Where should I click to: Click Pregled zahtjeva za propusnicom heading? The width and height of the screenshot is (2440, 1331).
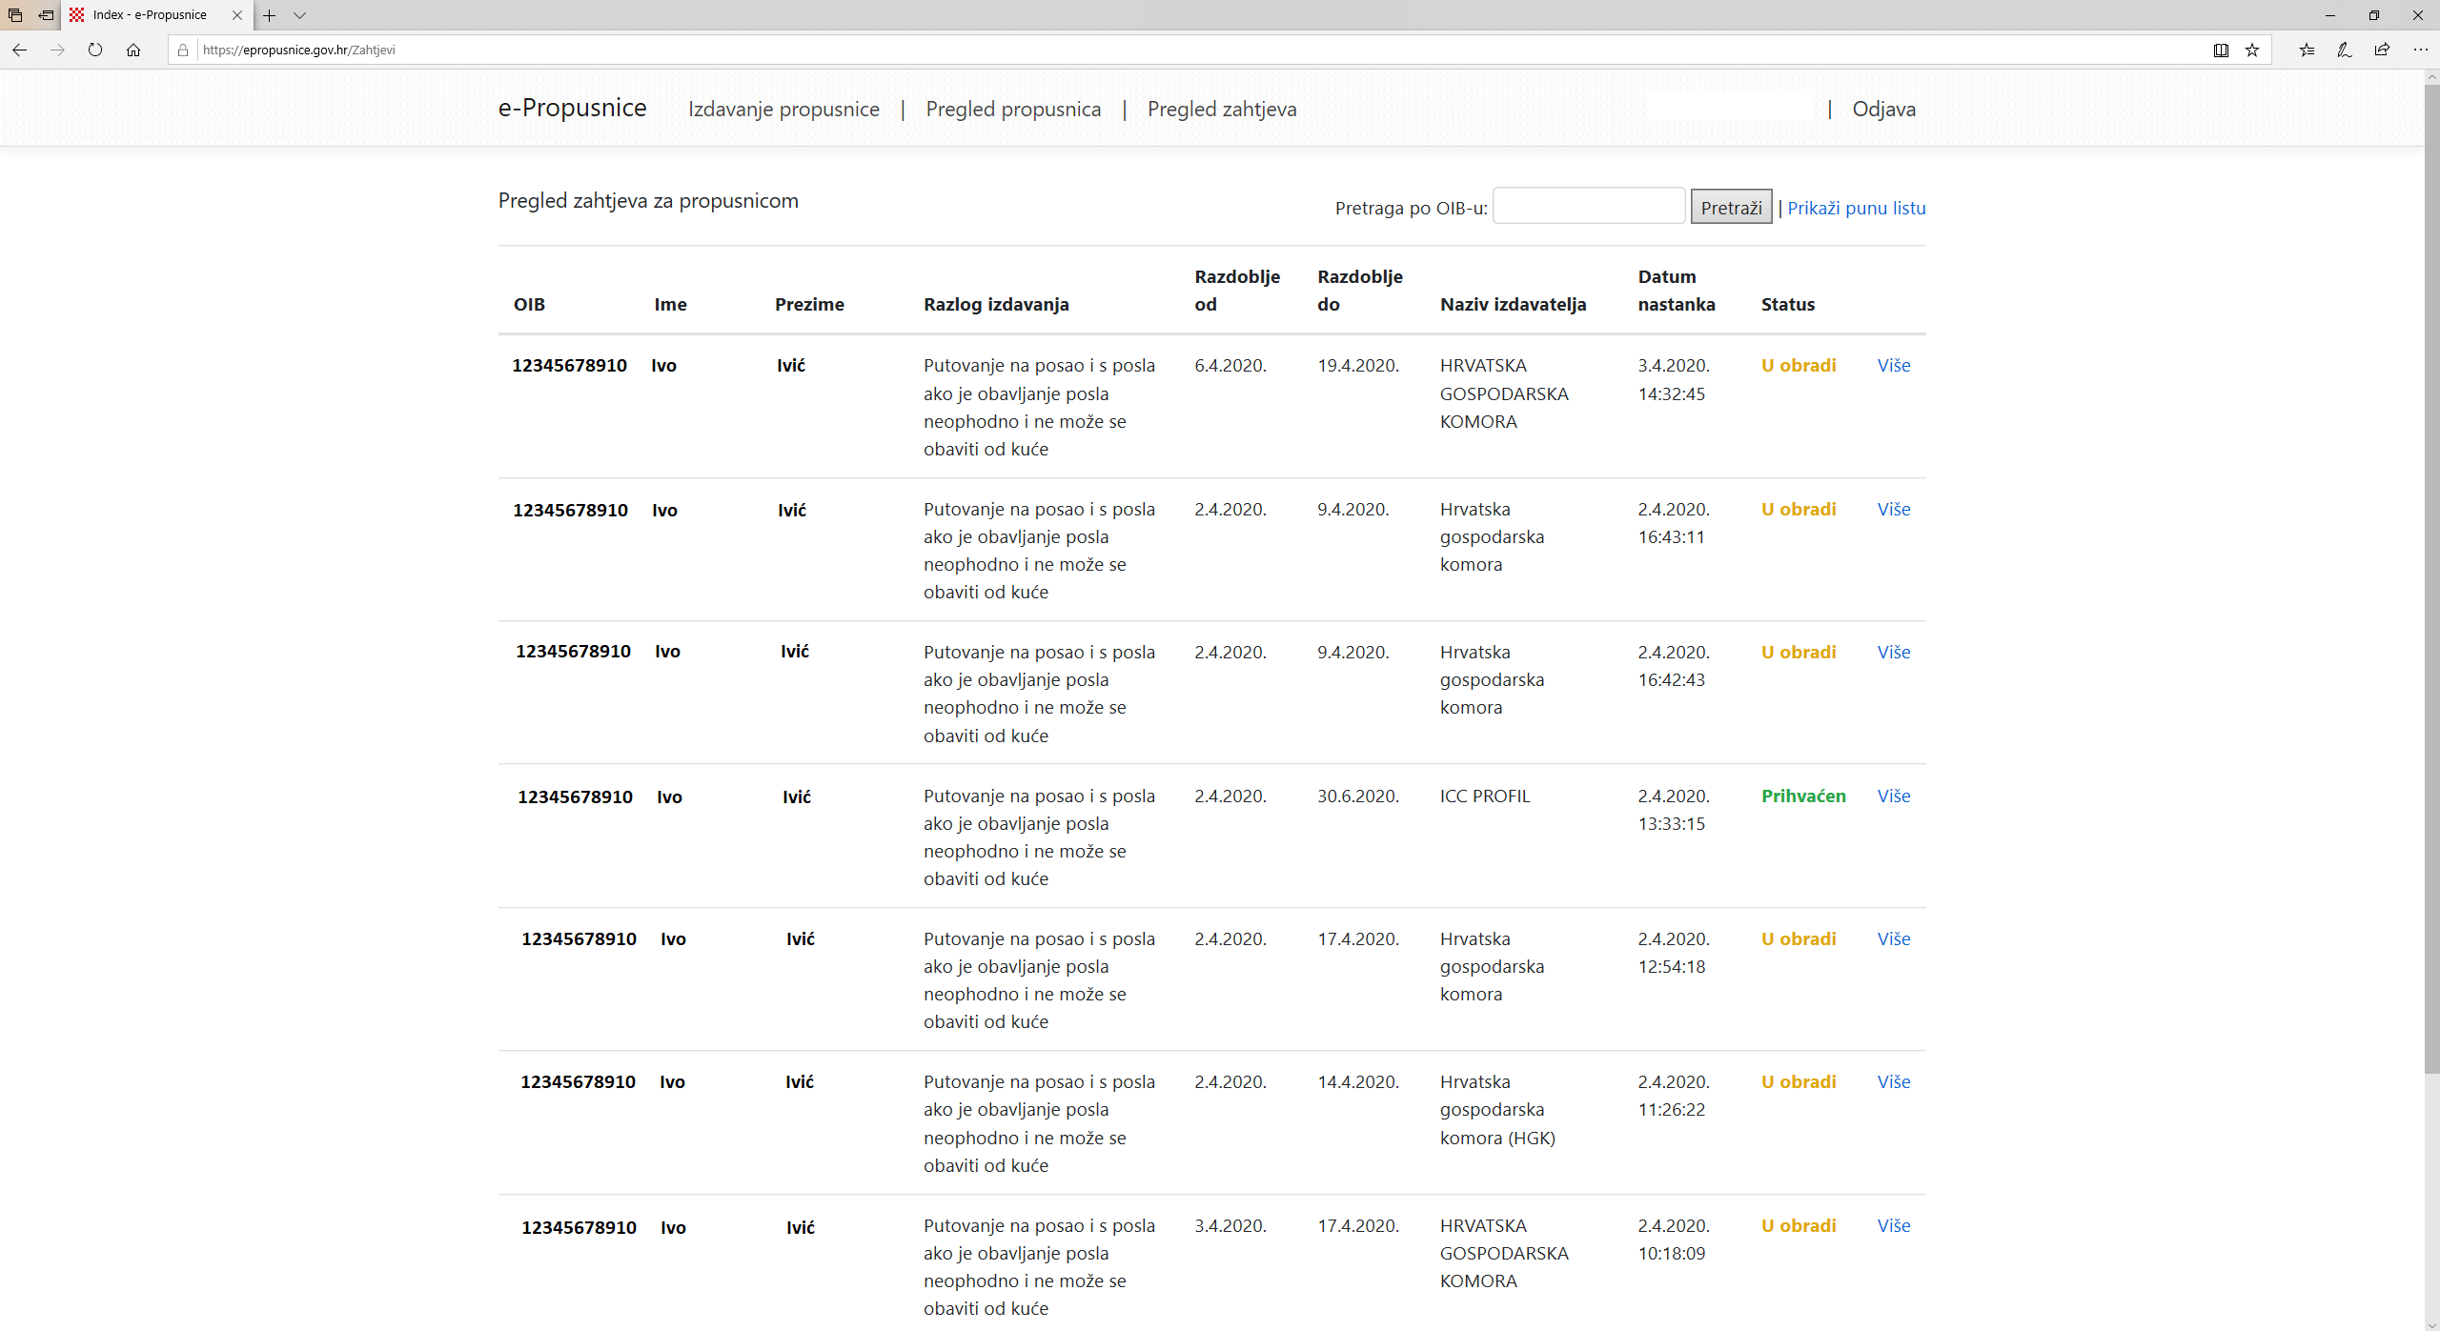(648, 201)
